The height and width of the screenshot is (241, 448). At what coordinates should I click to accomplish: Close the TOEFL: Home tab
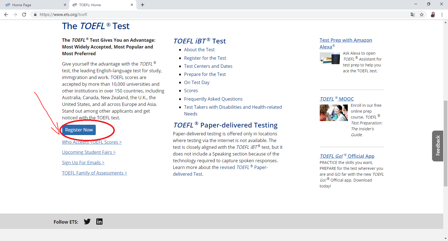click(x=132, y=5)
